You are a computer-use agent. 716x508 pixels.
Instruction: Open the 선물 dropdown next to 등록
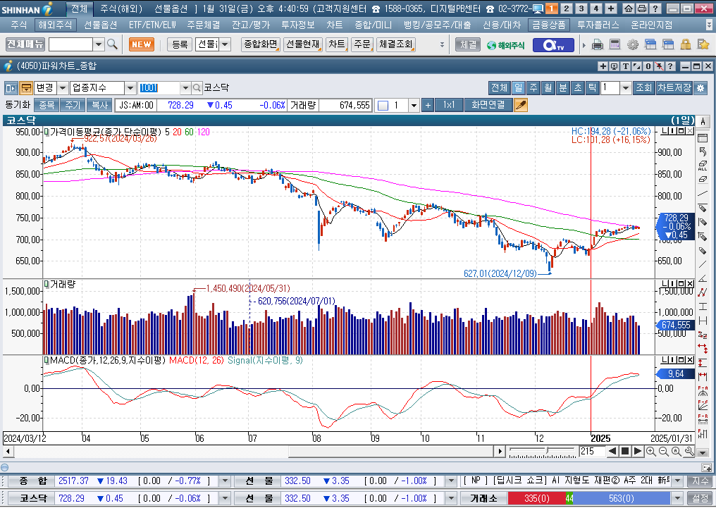pyautogui.click(x=225, y=44)
